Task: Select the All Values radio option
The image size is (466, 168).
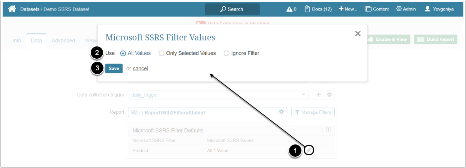Action: tap(135, 53)
